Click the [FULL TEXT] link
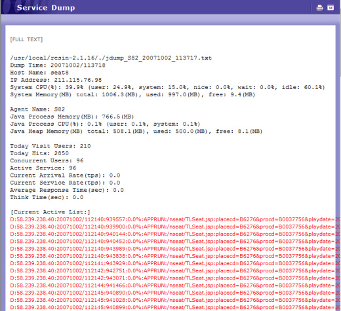This screenshot has height=311, width=341. tap(26, 39)
